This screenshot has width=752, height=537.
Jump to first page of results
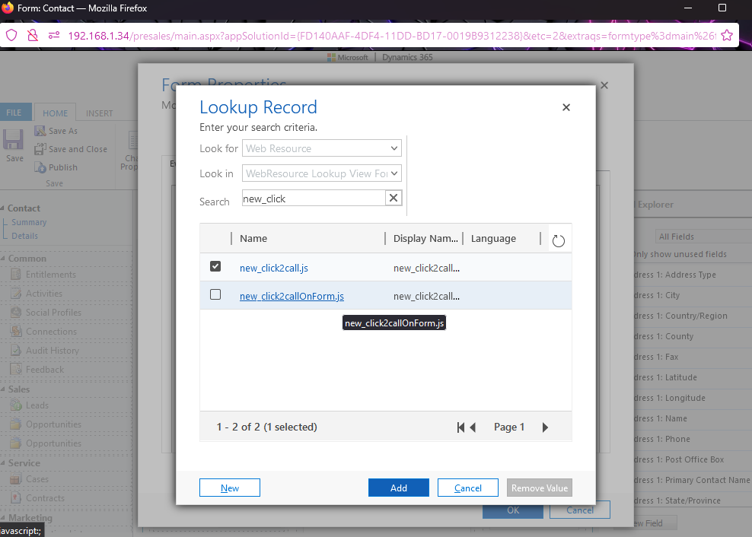pos(460,427)
